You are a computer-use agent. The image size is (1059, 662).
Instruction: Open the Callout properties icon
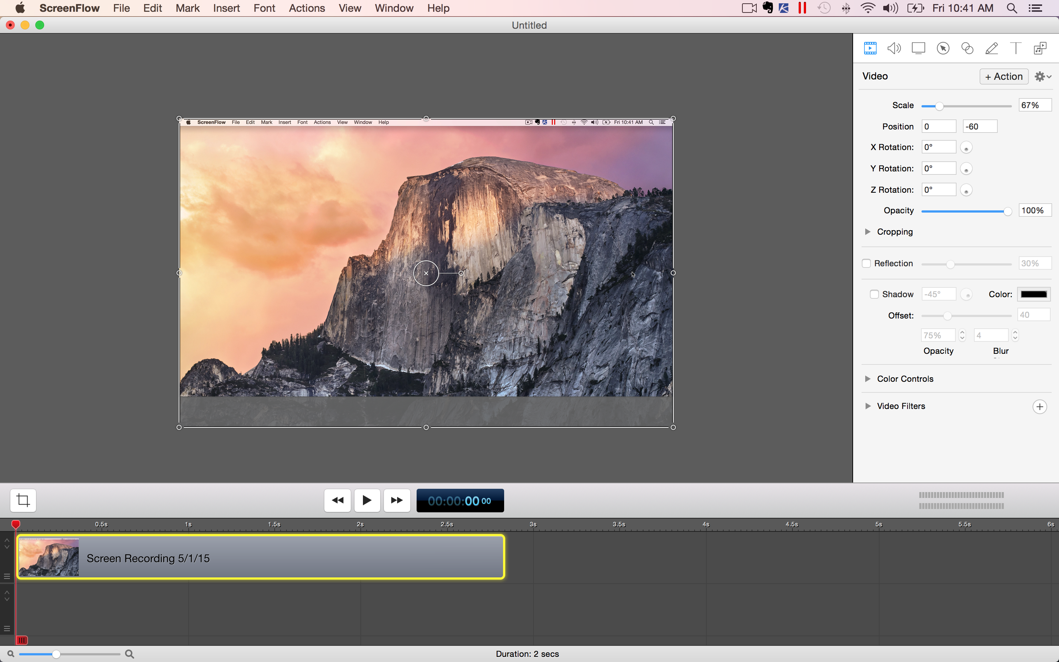(x=942, y=48)
